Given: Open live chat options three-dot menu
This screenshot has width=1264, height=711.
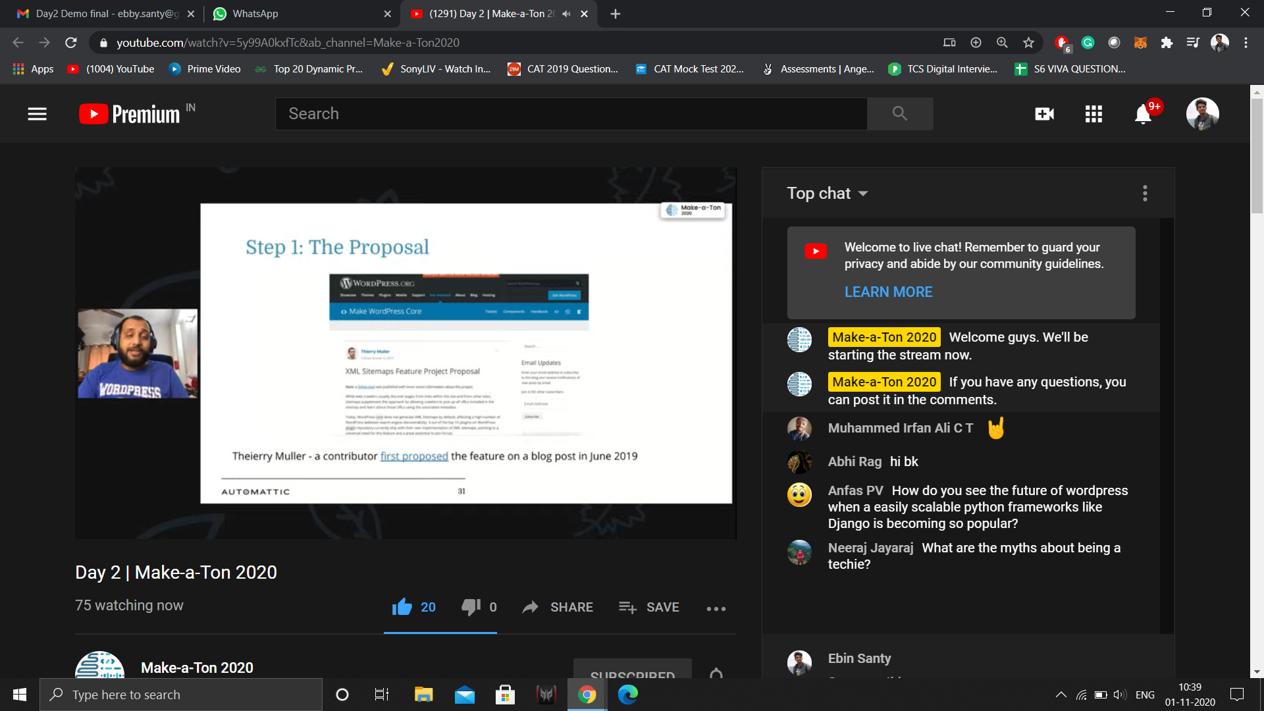Looking at the screenshot, I should pyautogui.click(x=1145, y=193).
